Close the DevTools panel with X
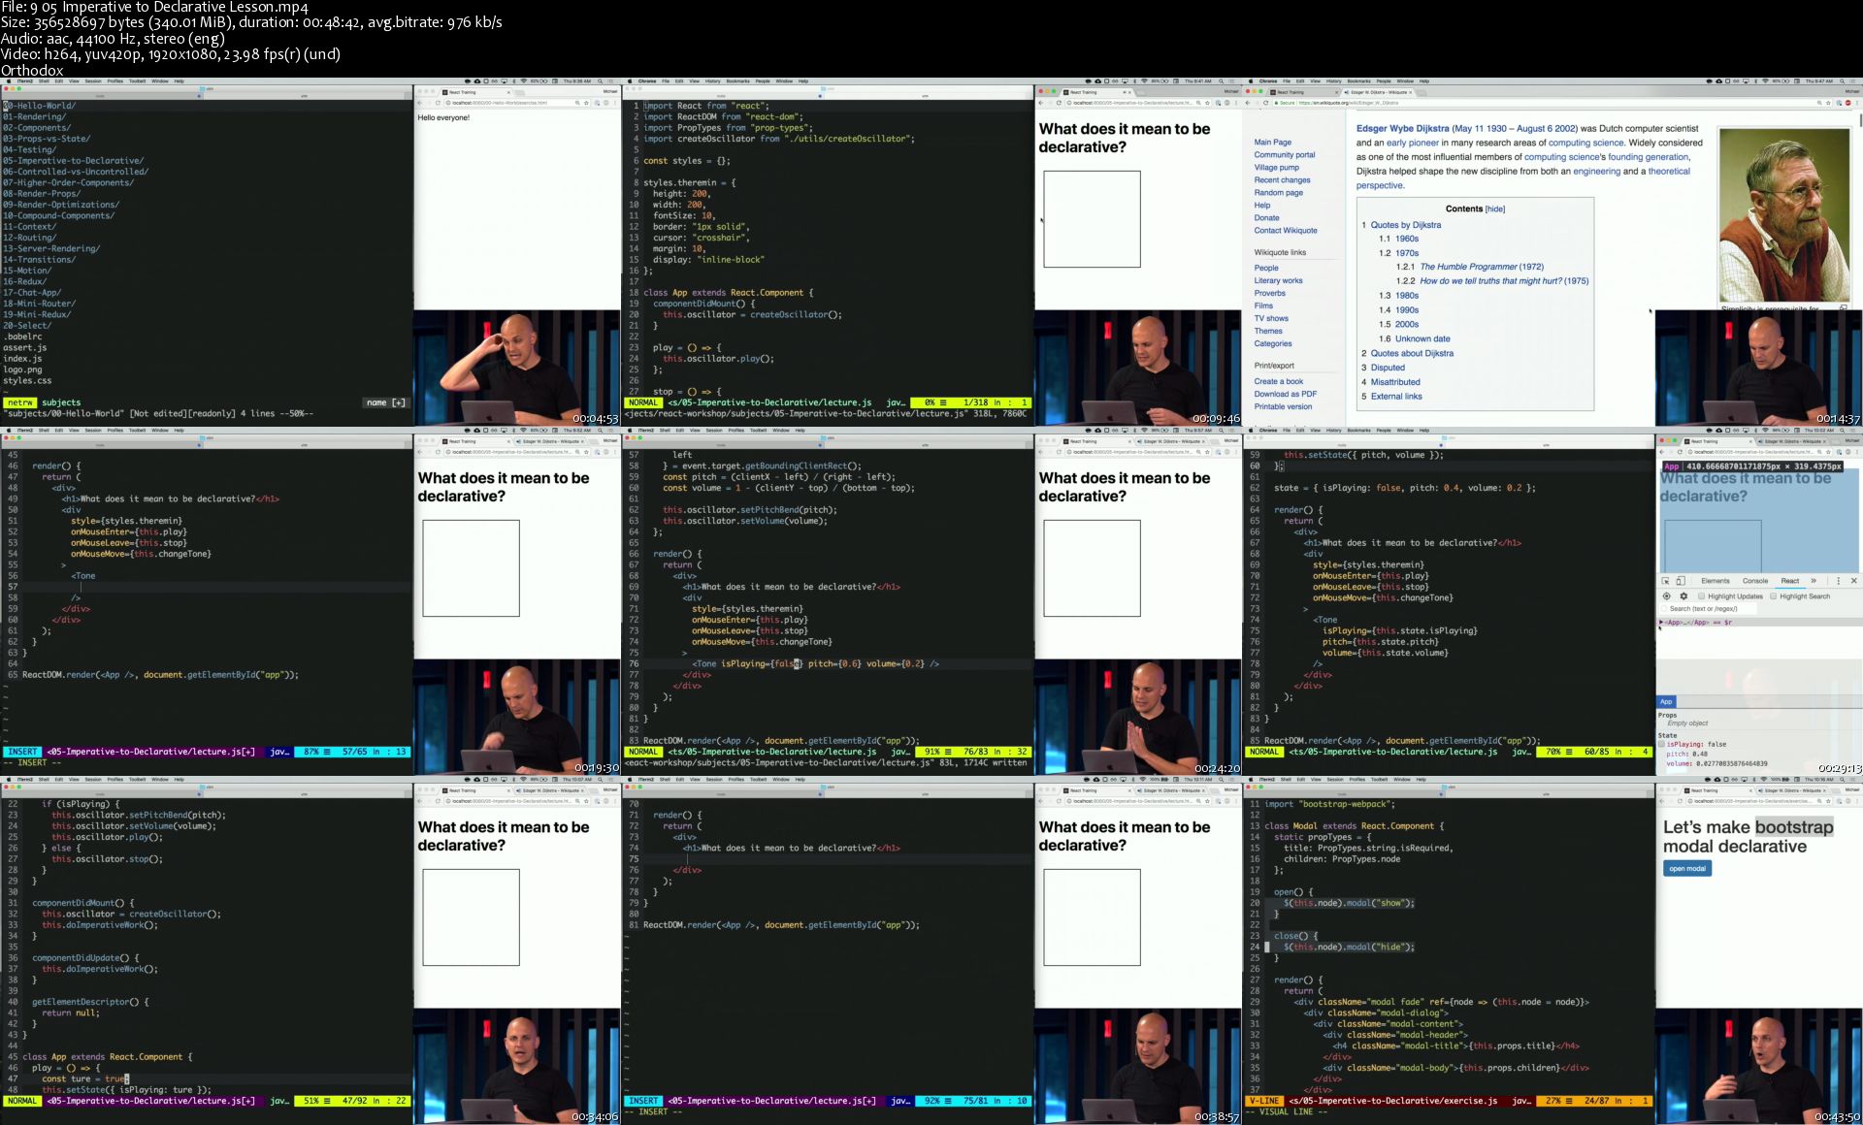 tap(1853, 581)
